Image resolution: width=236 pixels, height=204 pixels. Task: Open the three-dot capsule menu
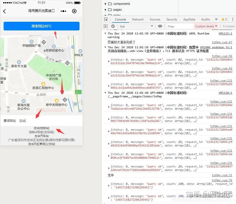coord(63,11)
